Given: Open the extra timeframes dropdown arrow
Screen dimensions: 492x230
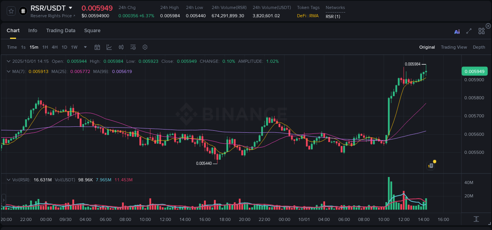Looking at the screenshot, I should coord(85,47).
